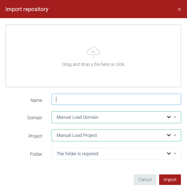Click the Folder field's black chevron icon
Viewport: 187px width, 191px height.
pyautogui.click(x=169, y=154)
